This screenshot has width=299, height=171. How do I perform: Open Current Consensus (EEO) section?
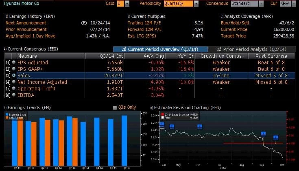[31, 49]
